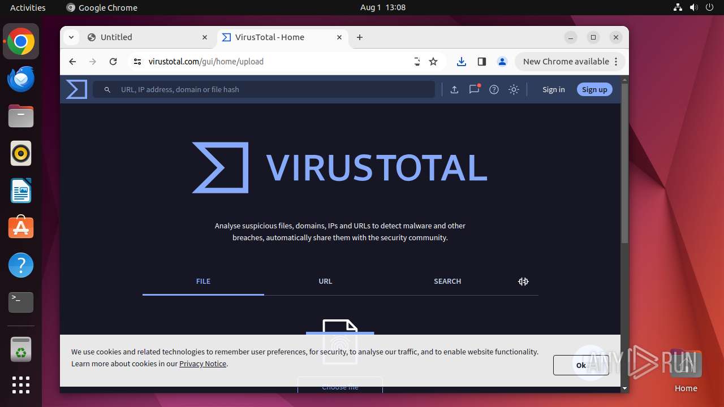Close the Untitled tab
The width and height of the screenshot is (724, 407).
pyautogui.click(x=205, y=37)
